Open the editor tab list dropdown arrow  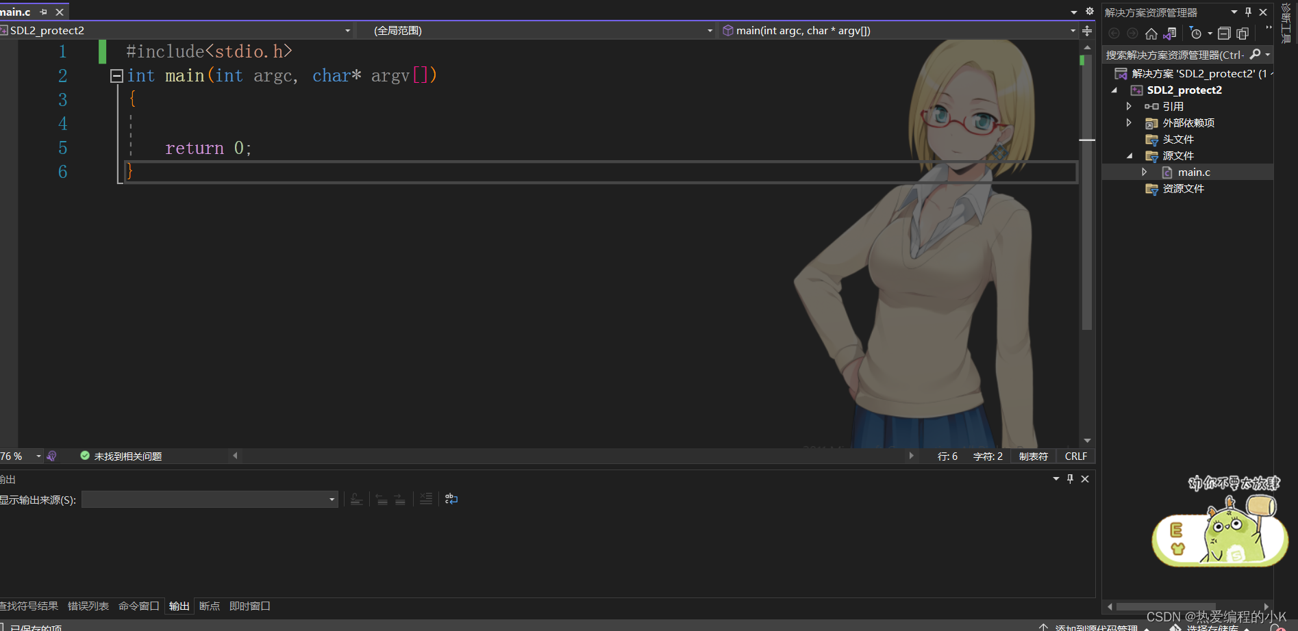coord(1074,12)
